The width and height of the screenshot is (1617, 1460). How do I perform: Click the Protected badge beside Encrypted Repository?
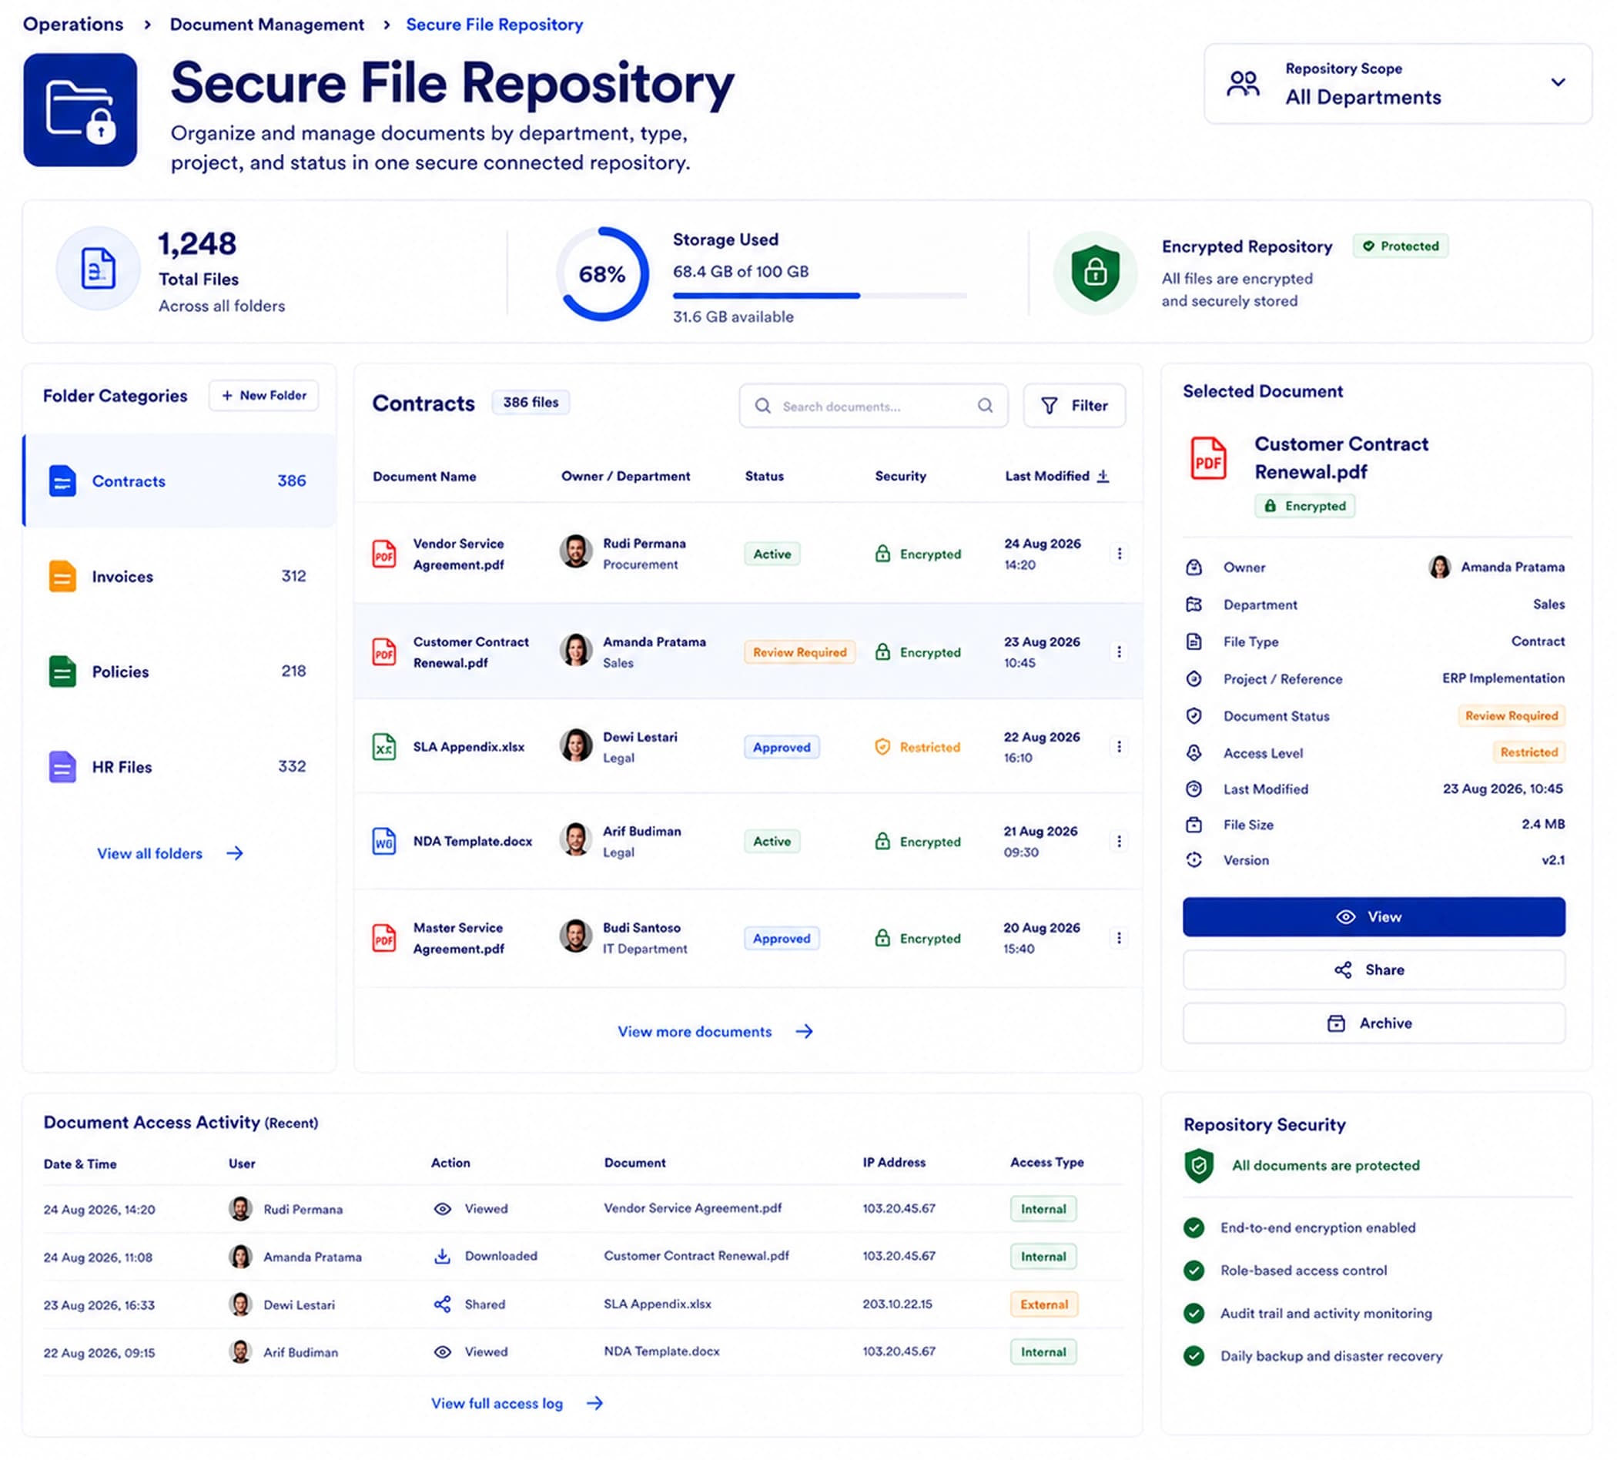coord(1401,246)
